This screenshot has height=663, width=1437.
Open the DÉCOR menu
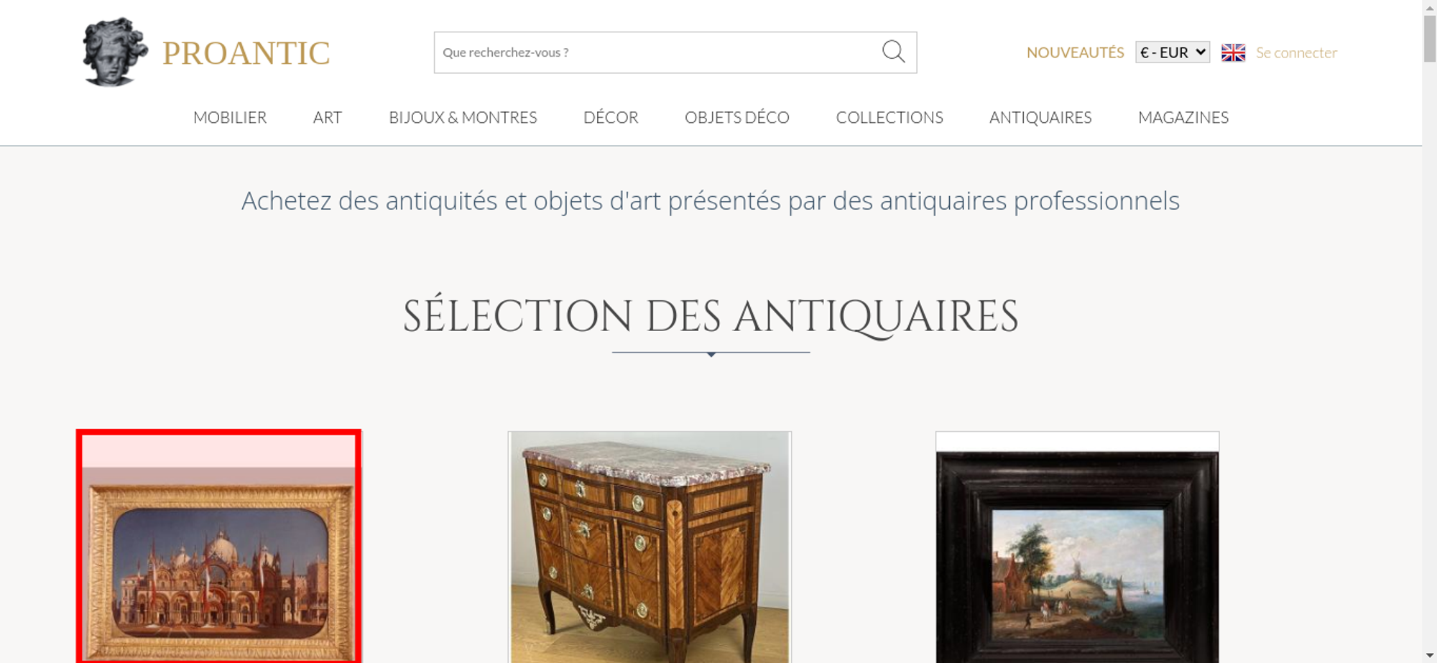point(611,117)
